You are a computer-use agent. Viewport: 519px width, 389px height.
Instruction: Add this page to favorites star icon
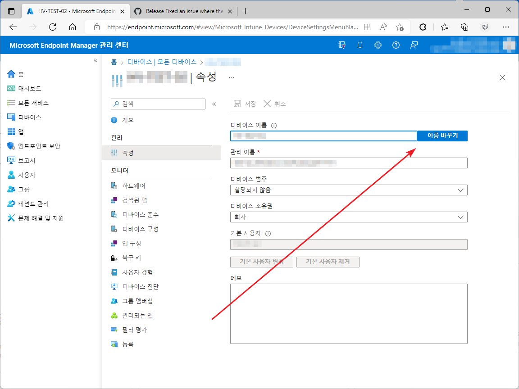pyautogui.click(x=400, y=27)
